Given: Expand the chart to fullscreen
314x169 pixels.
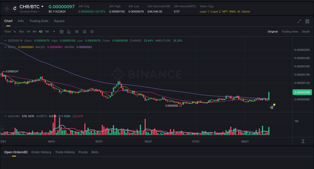Looking at the screenshot, I should tap(299, 21).
